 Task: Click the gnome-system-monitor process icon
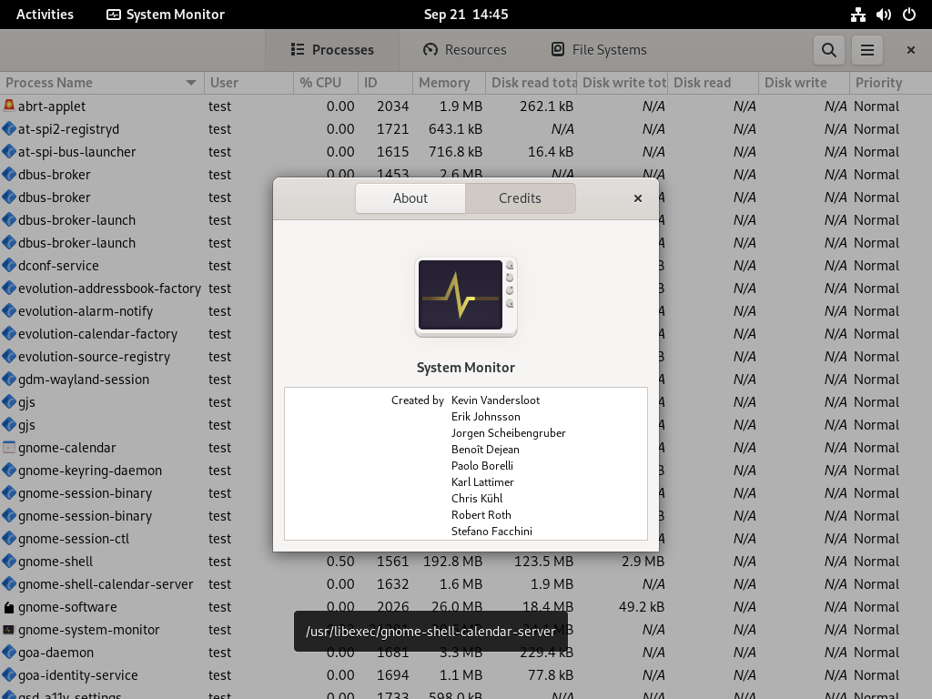pyautogui.click(x=9, y=630)
